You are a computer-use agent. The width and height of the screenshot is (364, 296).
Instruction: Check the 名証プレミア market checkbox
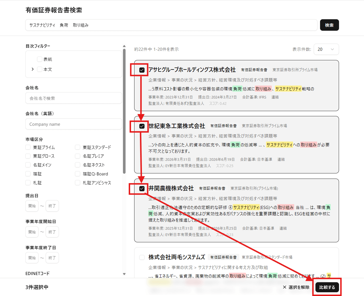[x=78, y=156]
